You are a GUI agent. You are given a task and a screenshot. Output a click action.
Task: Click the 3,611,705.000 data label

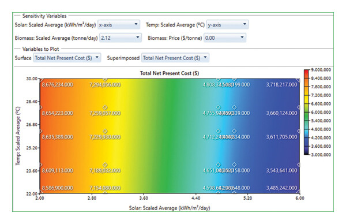281,137
